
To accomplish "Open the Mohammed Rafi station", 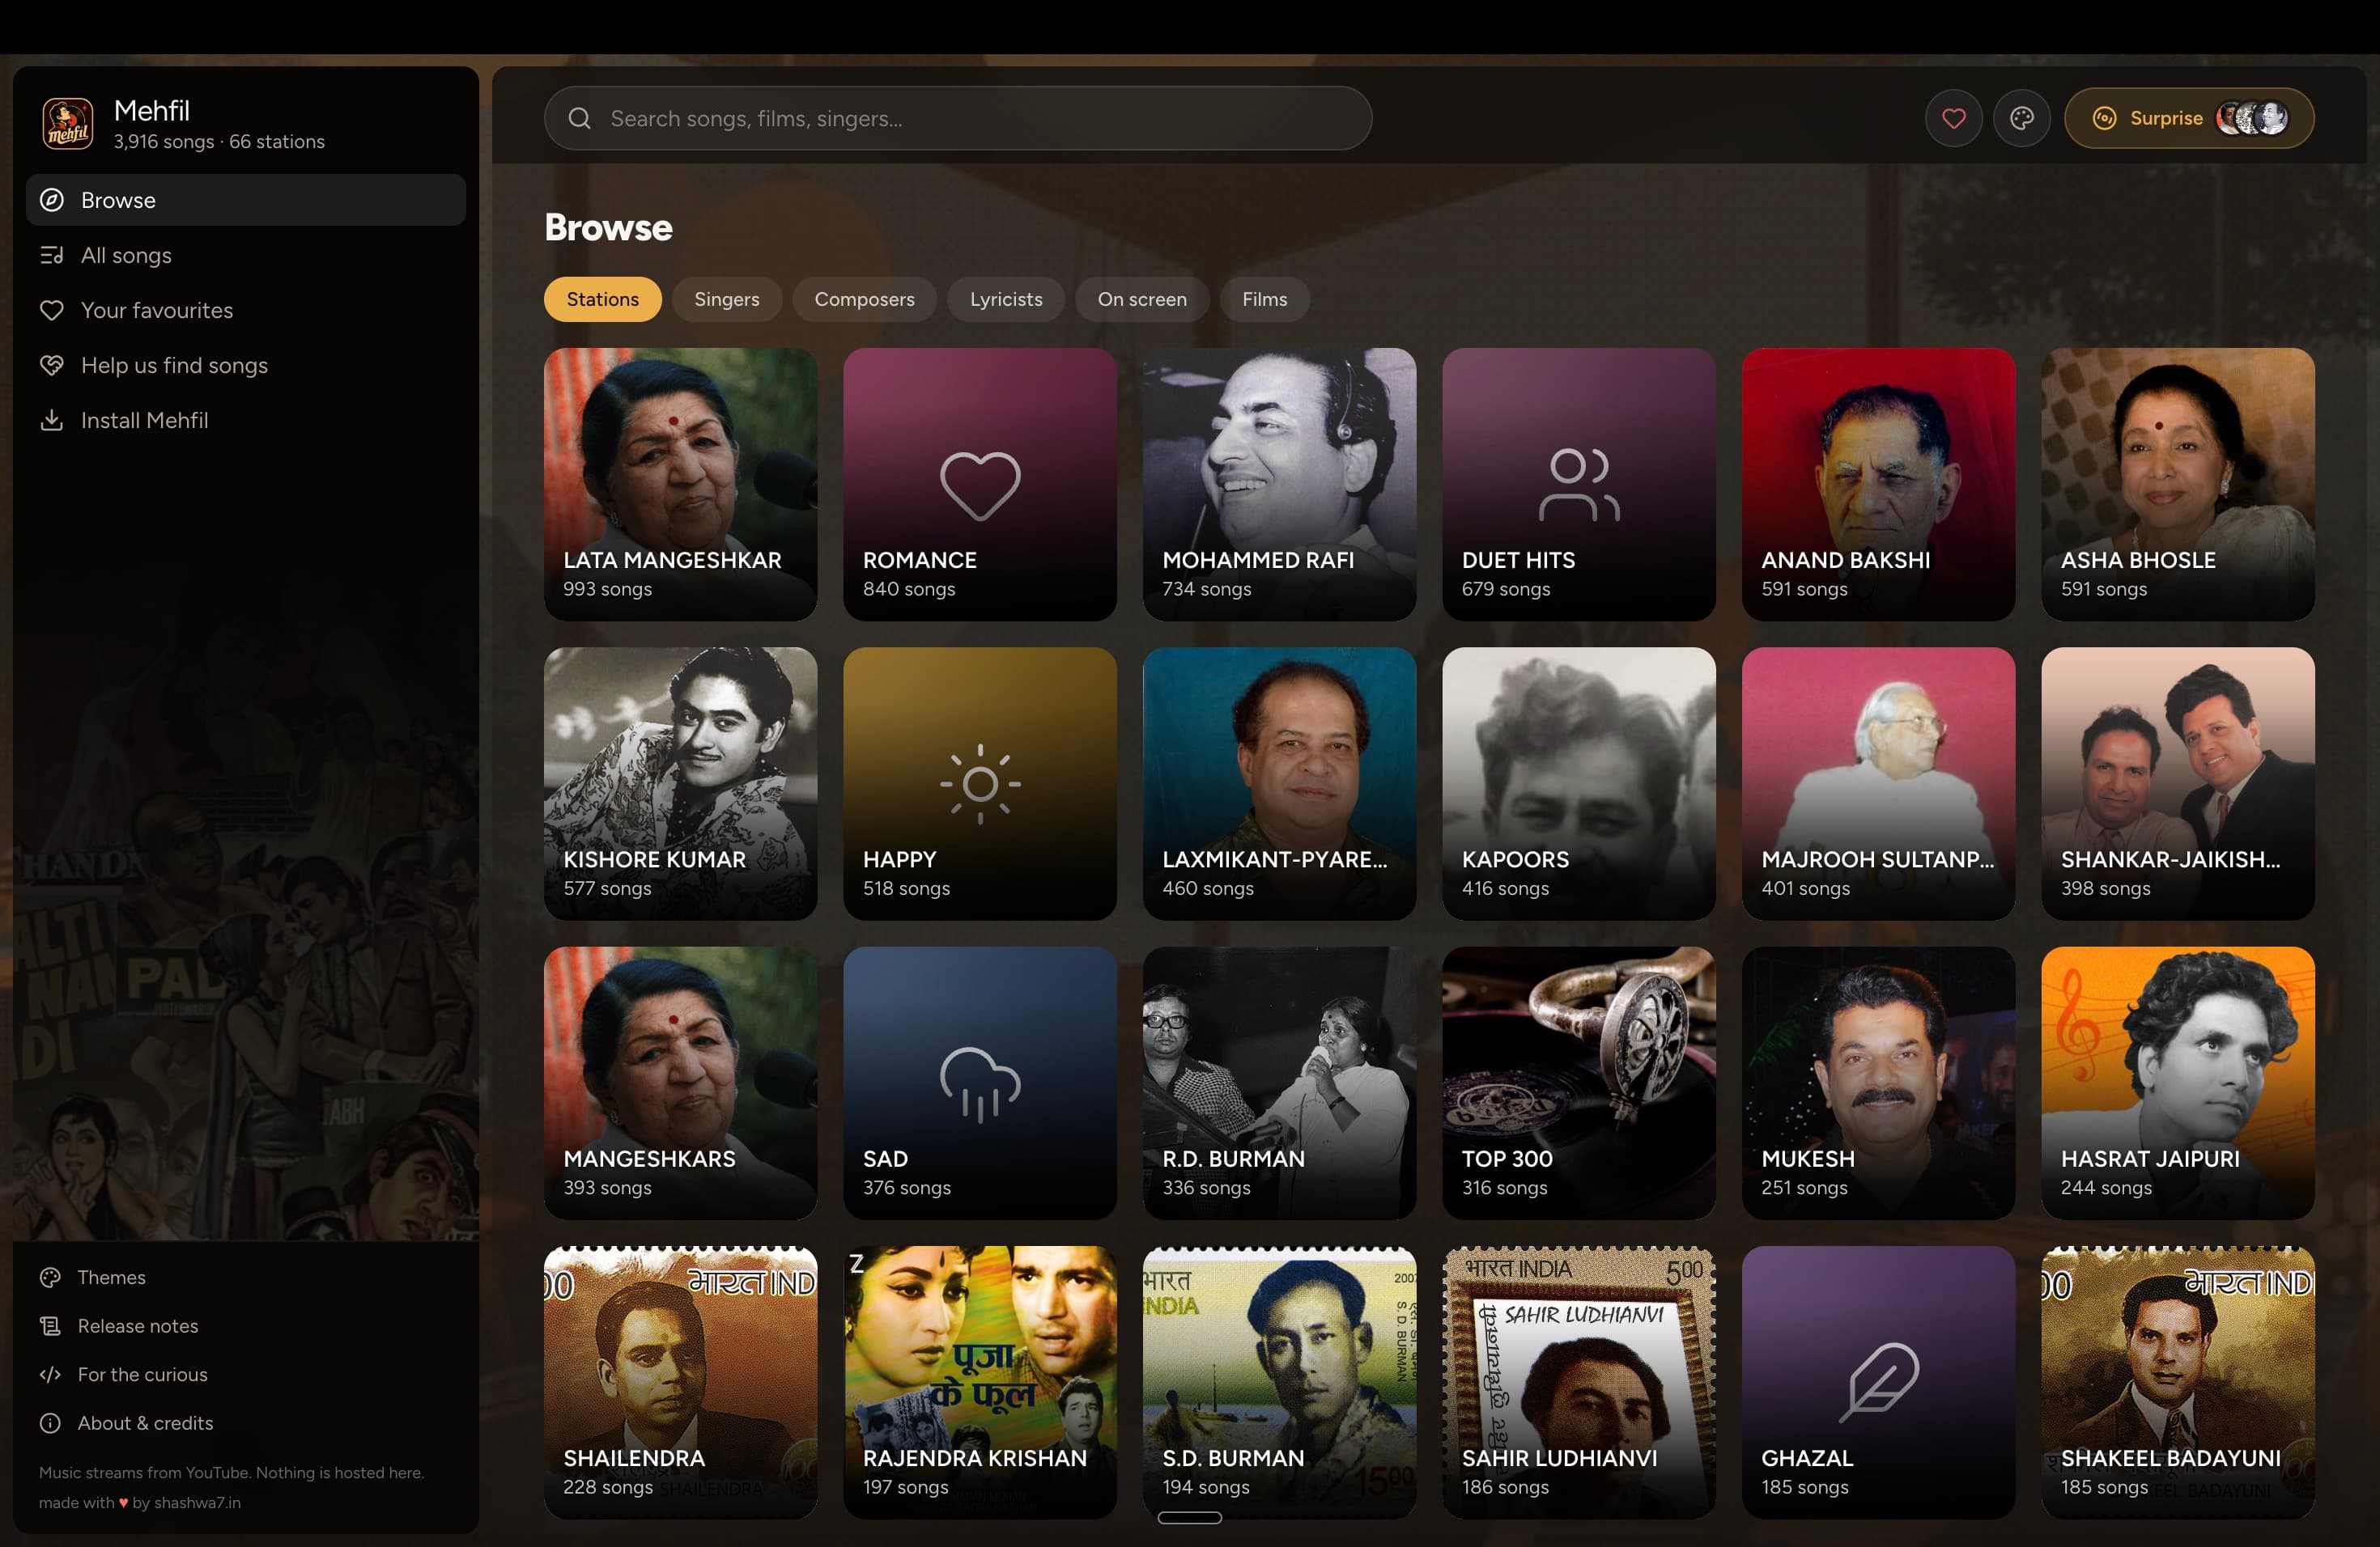I will [1279, 485].
